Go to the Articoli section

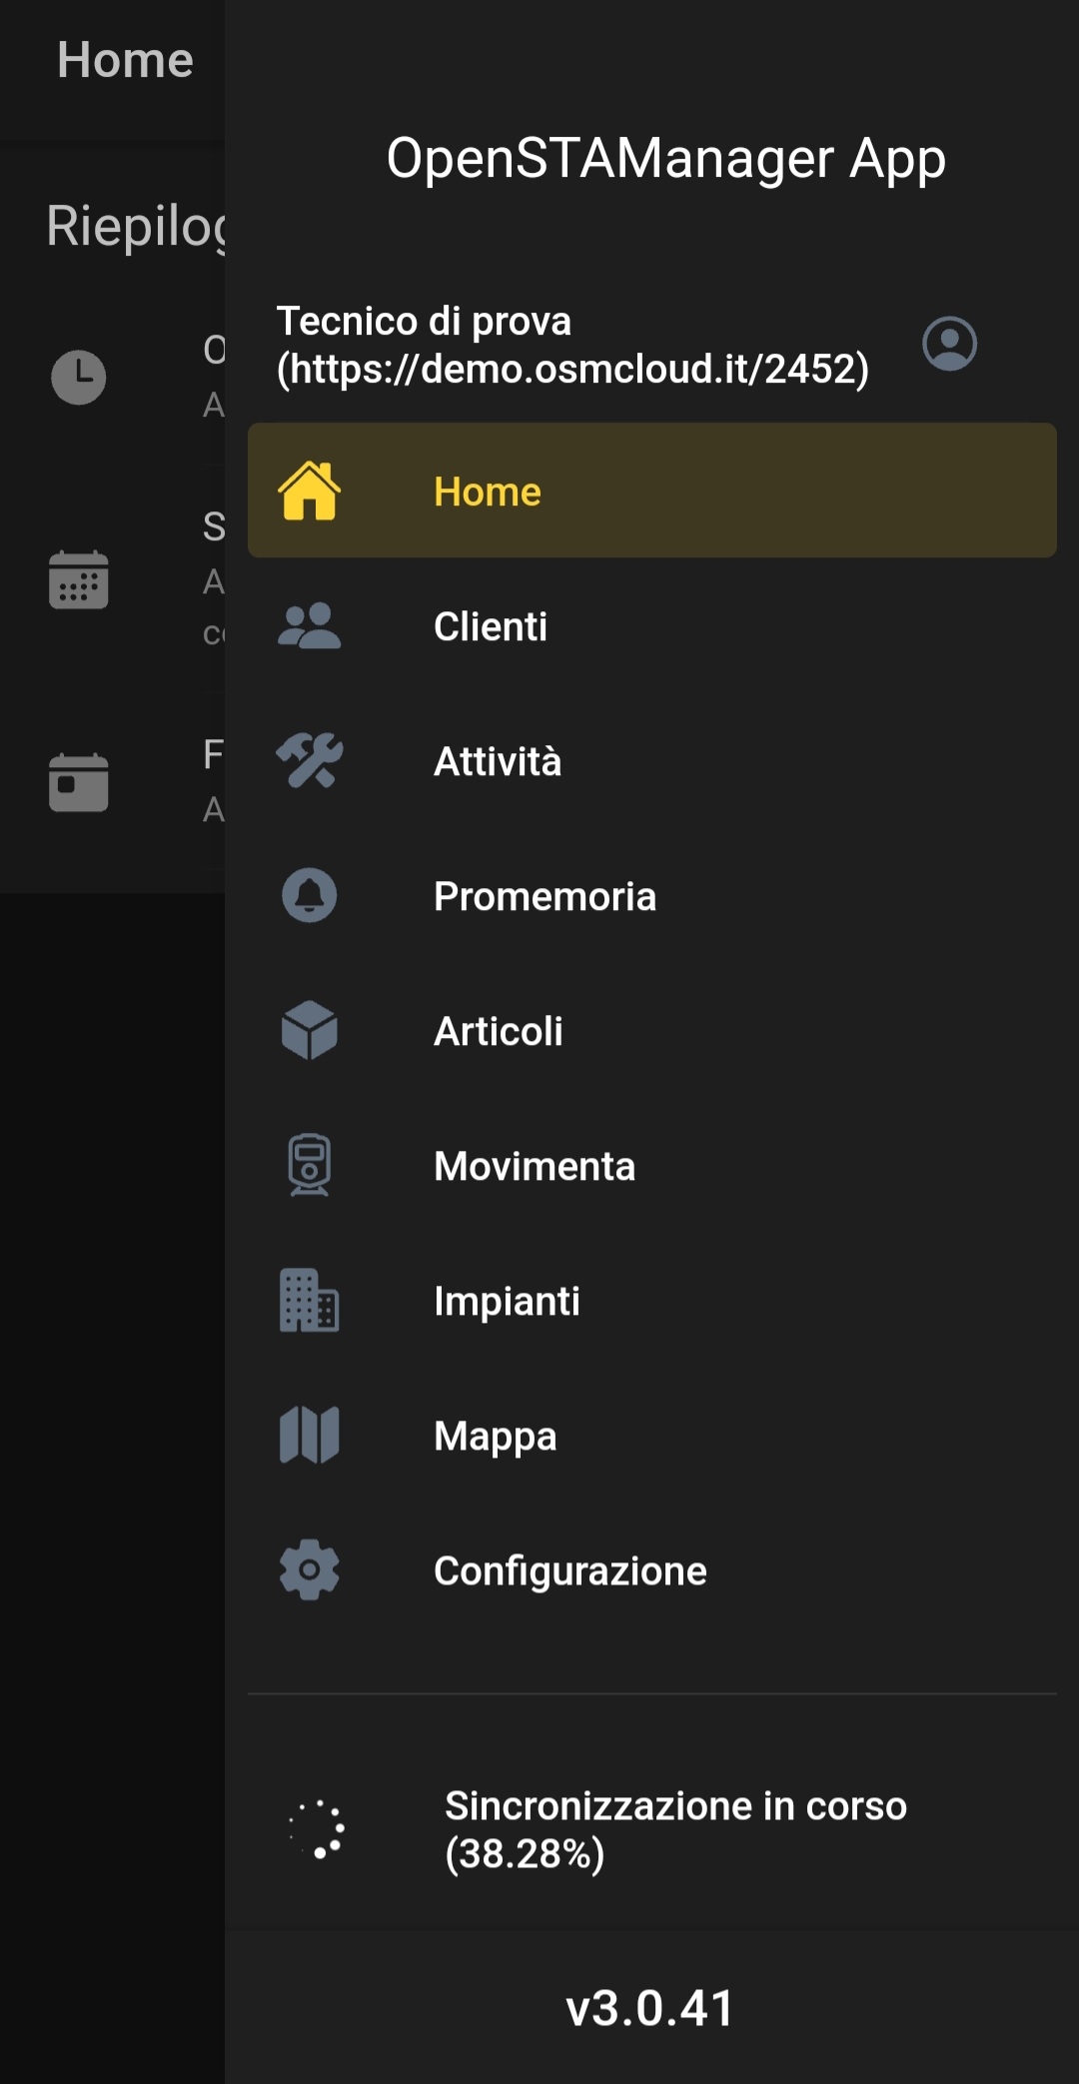coord(498,1031)
